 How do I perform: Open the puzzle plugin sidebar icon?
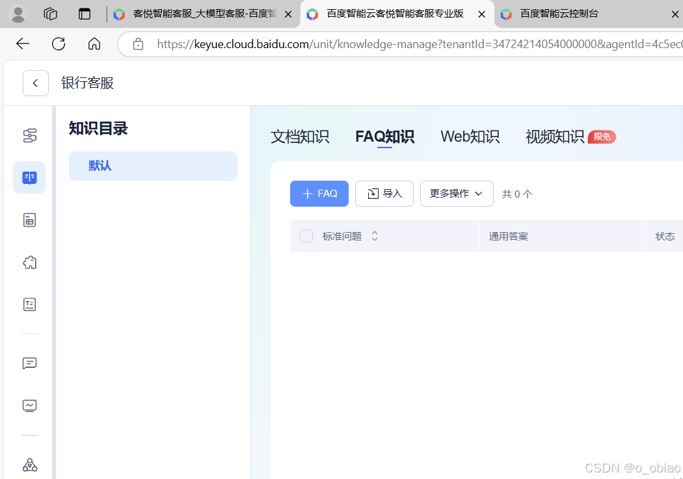coord(30,263)
